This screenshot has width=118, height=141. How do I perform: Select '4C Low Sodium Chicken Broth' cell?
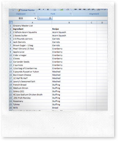tap(32, 95)
